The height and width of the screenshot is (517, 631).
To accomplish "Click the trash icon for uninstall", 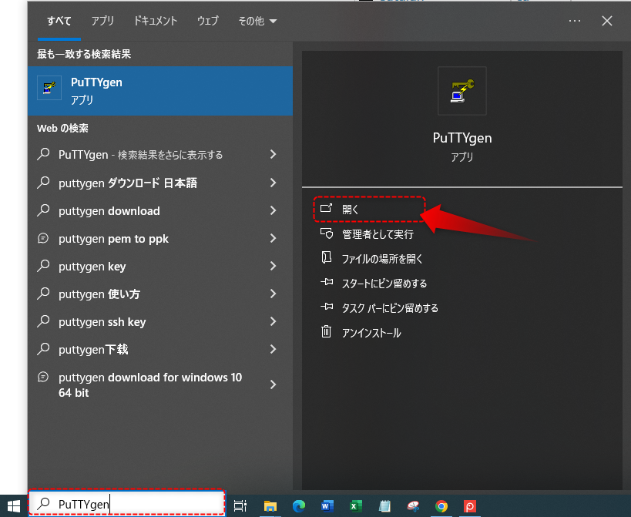I will click(327, 331).
